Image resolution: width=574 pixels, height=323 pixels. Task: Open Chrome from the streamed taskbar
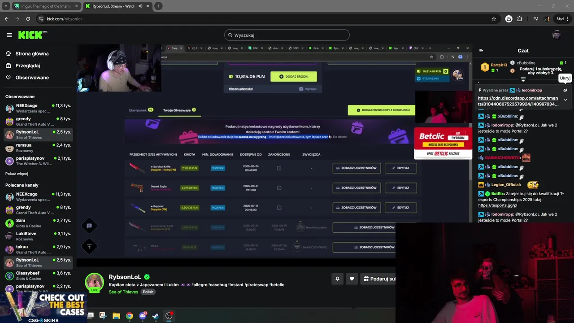point(129,316)
